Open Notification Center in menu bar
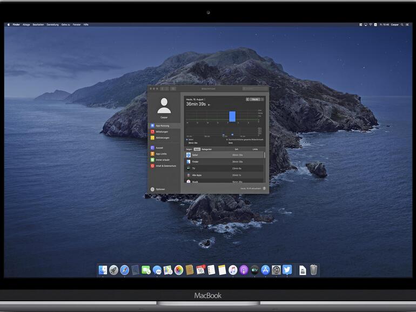Viewport: 416px width, 312px height. click(x=407, y=24)
